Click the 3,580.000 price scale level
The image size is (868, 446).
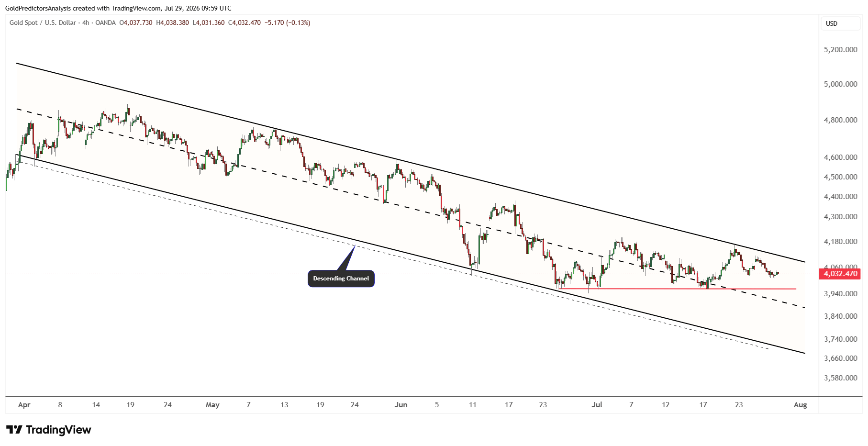tap(840, 378)
